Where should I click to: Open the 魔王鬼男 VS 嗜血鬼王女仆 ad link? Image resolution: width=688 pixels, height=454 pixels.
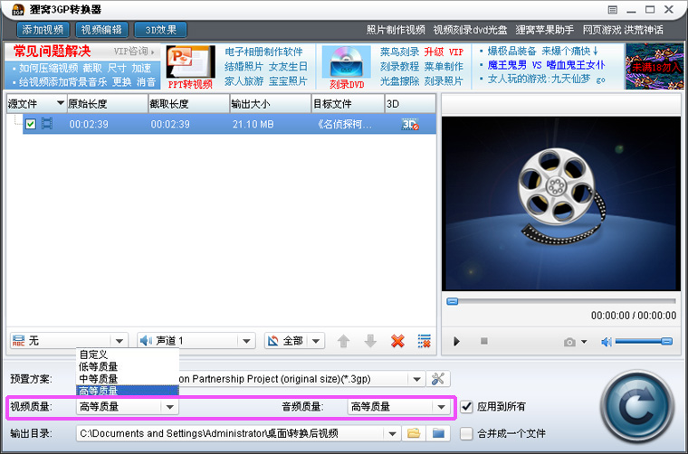546,65
